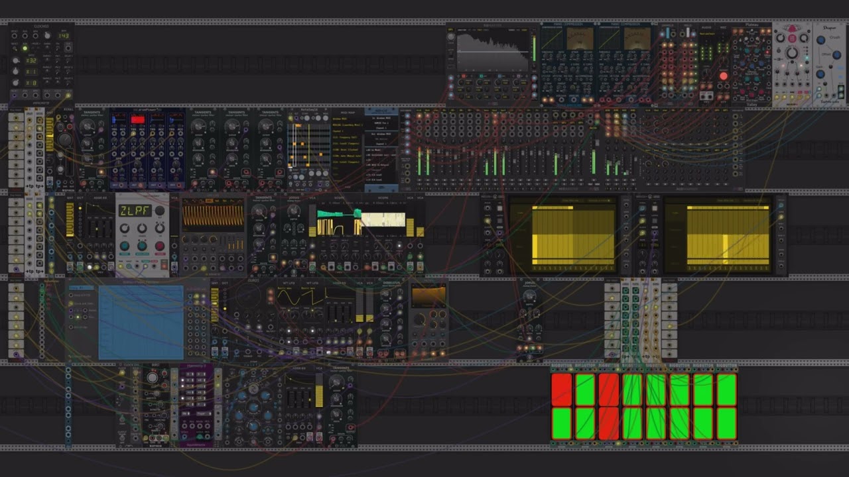The width and height of the screenshot is (849, 477).
Task: Click the orange gradient display module
Action: pos(428,295)
